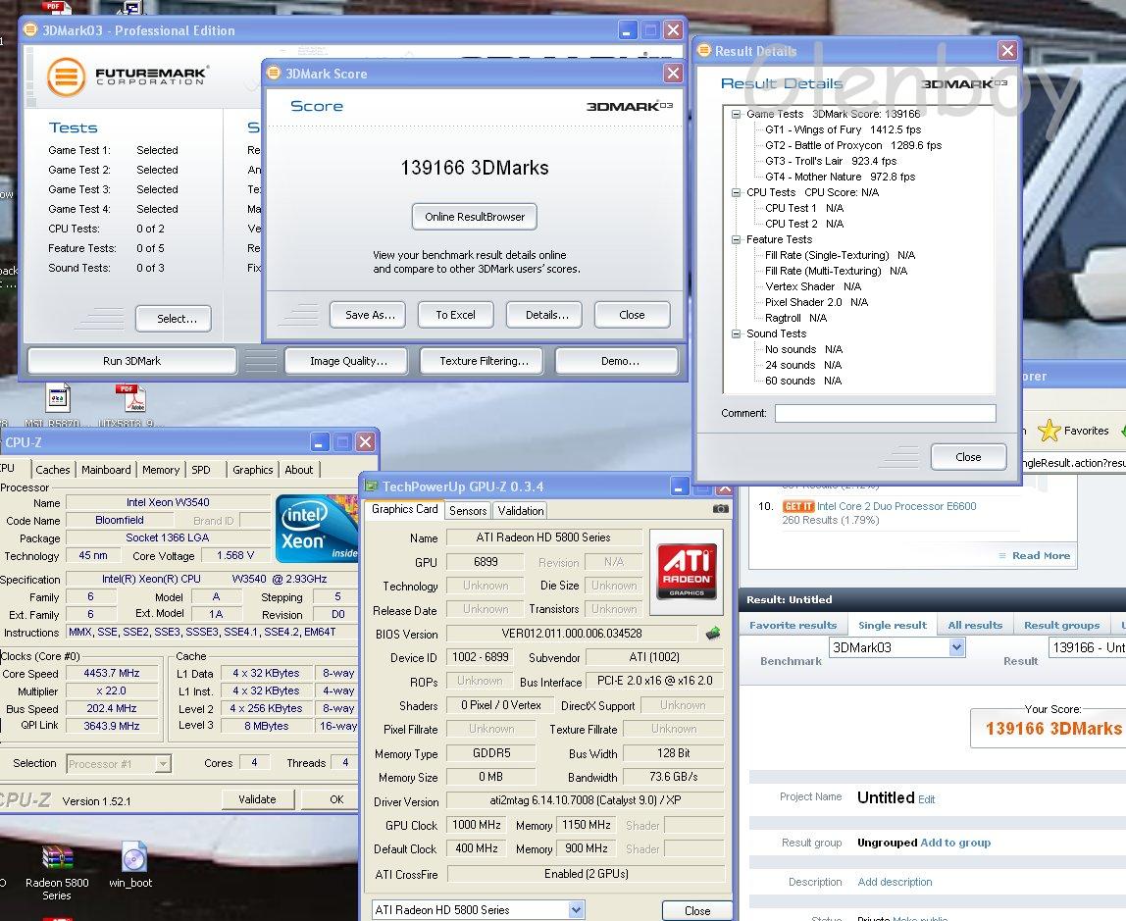Open the All results tab
This screenshot has width=1126, height=921.
[974, 625]
